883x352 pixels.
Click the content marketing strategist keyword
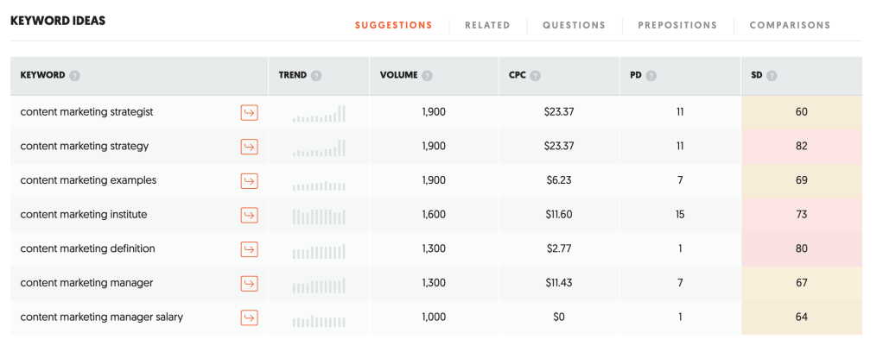[87, 112]
